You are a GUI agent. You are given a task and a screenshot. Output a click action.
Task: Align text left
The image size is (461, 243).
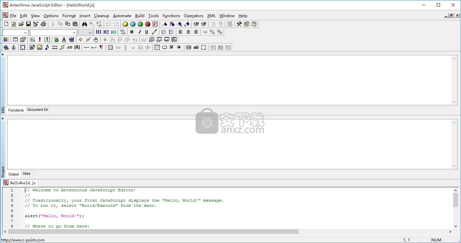181,32
